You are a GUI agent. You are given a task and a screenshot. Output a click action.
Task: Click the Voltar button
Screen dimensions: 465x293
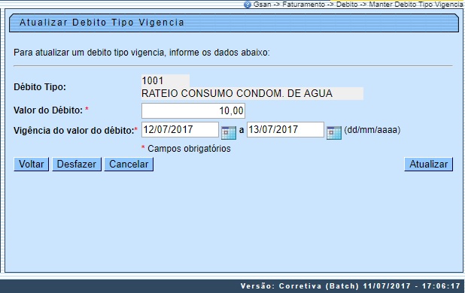tap(31, 165)
